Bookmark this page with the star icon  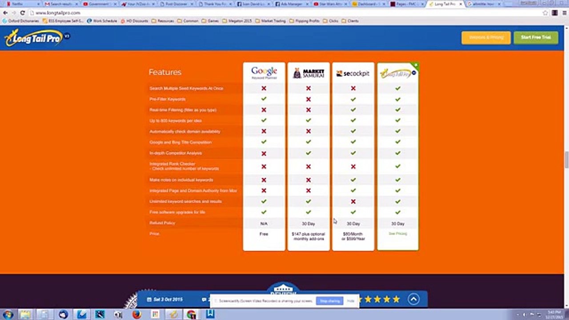point(545,13)
